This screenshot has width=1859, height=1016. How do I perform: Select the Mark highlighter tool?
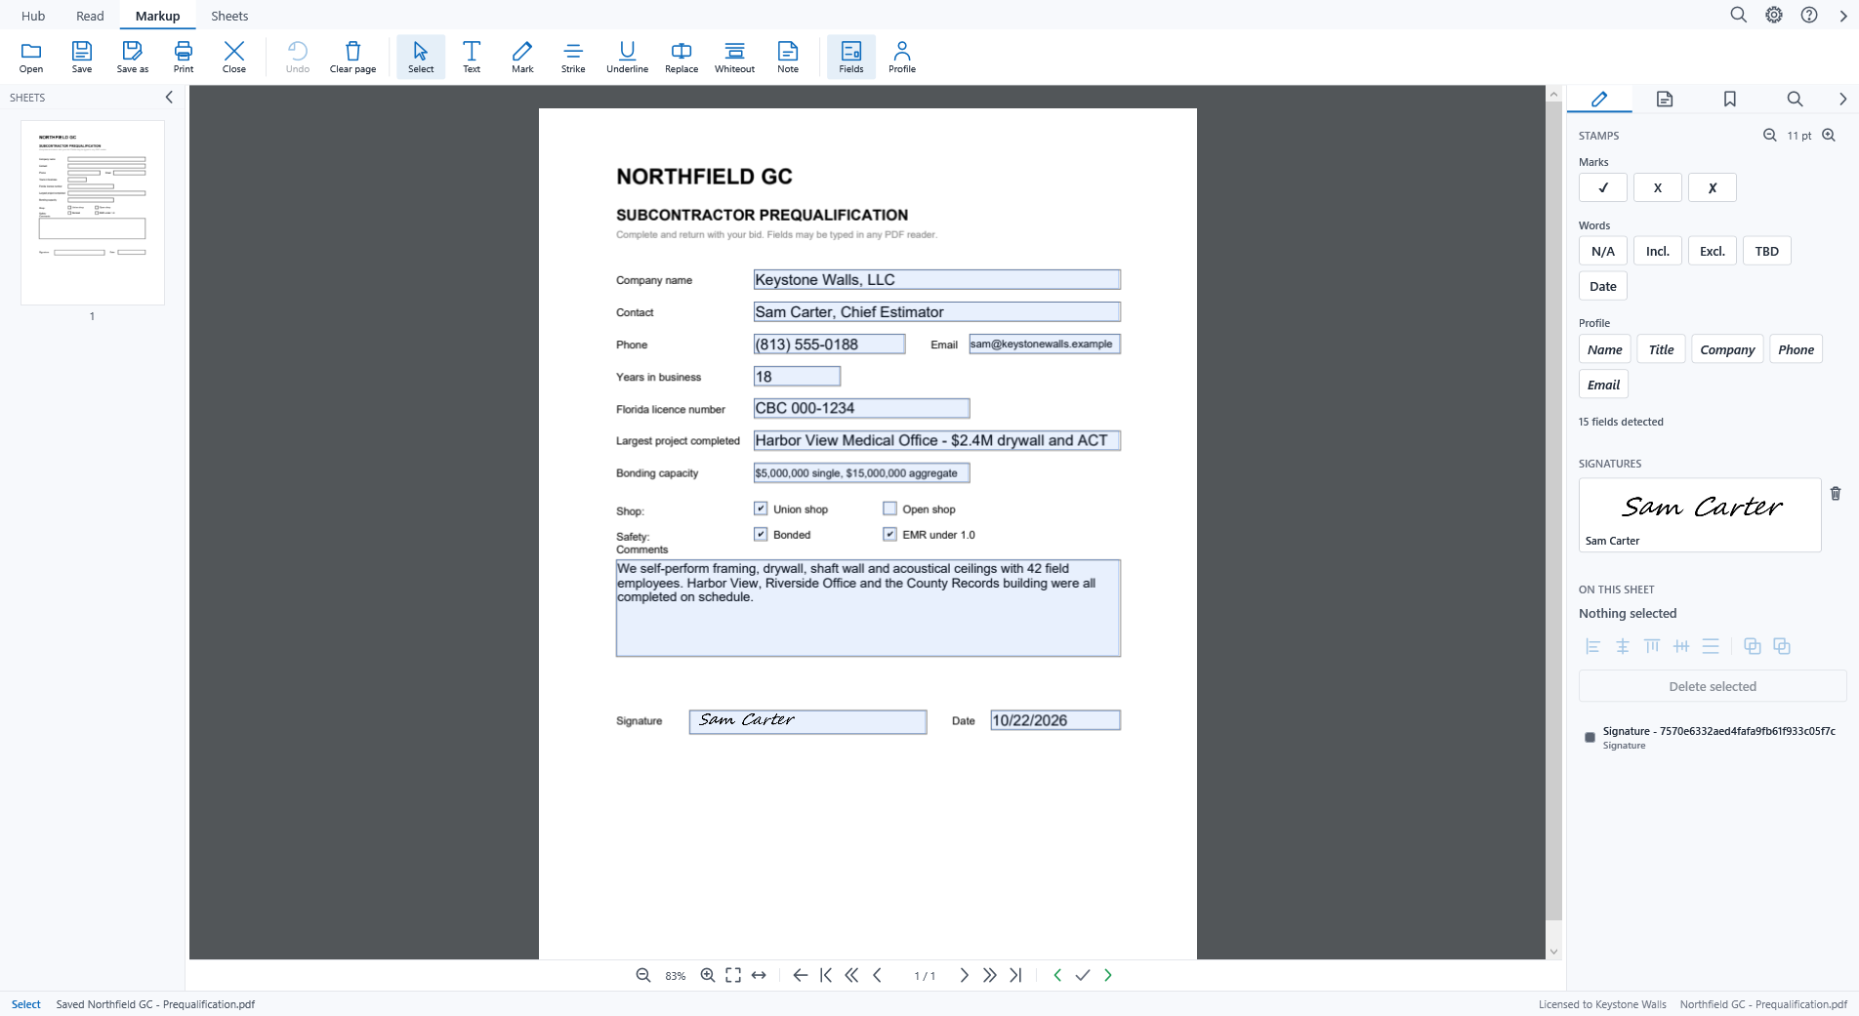pos(522,57)
